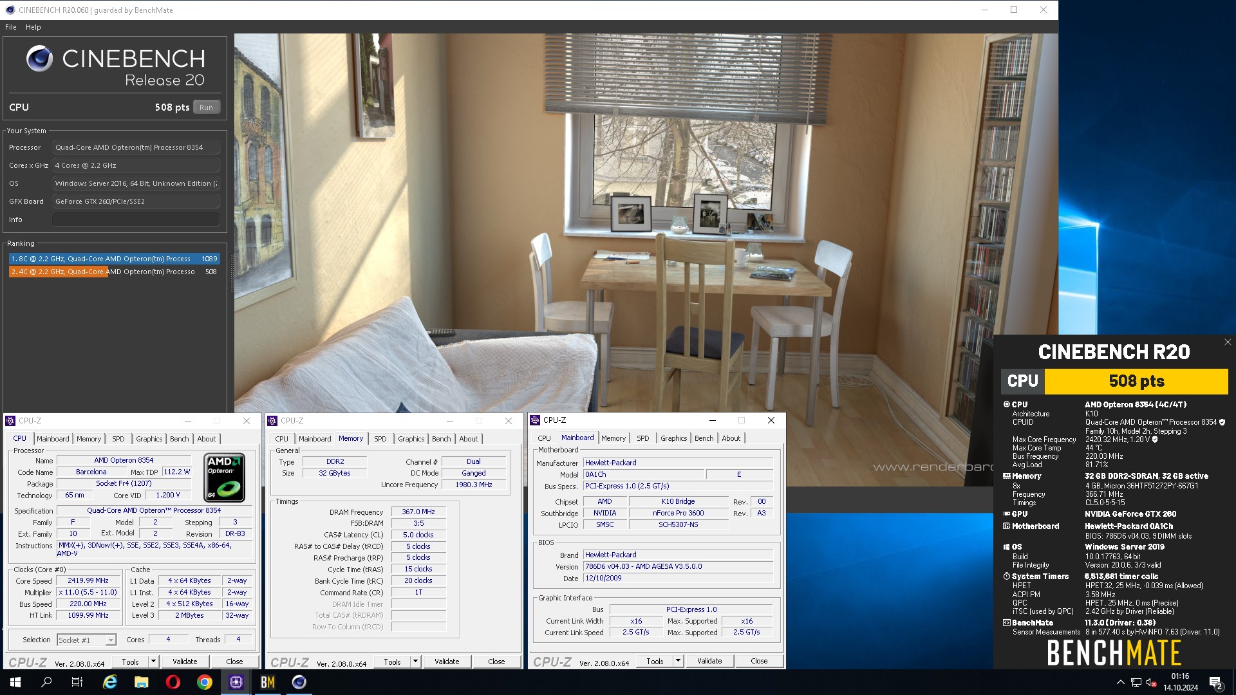Run the Cinebench CPU test

pyautogui.click(x=206, y=107)
